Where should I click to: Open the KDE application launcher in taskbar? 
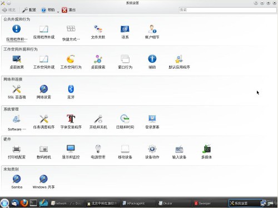pyautogui.click(x=4, y=203)
